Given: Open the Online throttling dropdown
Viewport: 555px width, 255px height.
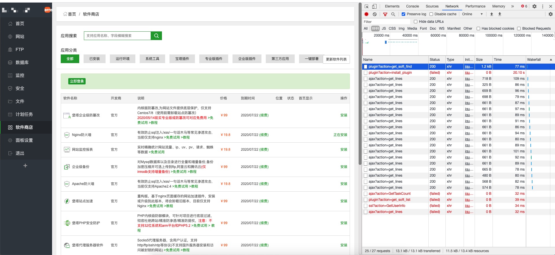Looking at the screenshot, I should (472, 14).
